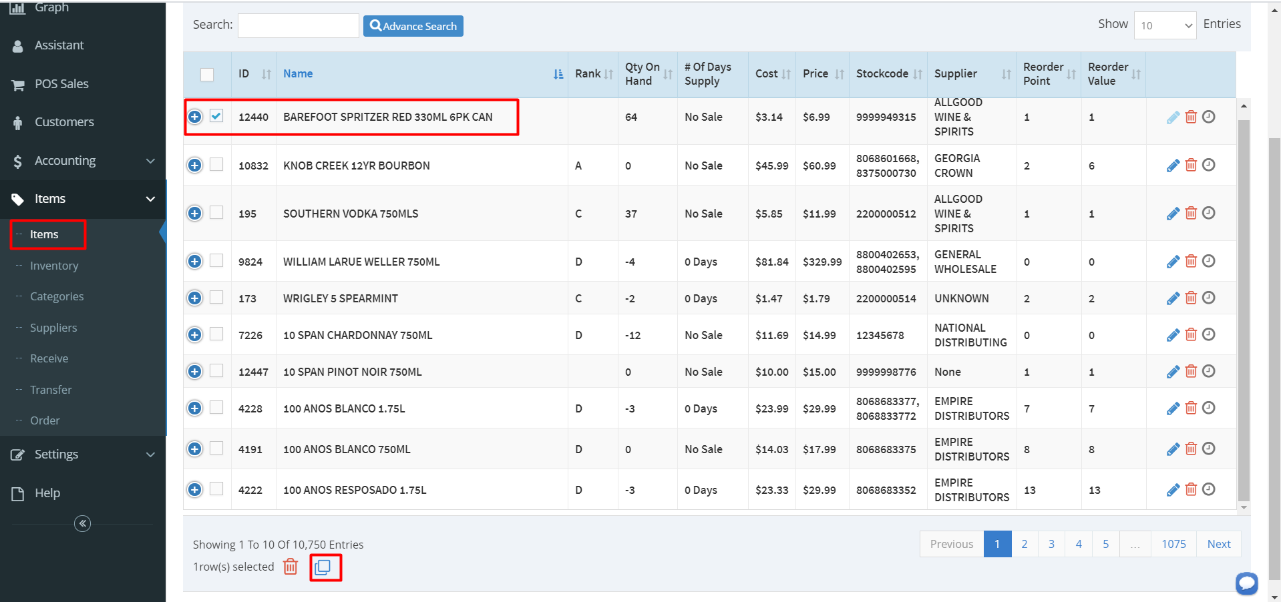Image resolution: width=1281 pixels, height=602 pixels.
Task: Open history clock for WRIGLEY 5 SPEARMINT
Action: coord(1208,298)
